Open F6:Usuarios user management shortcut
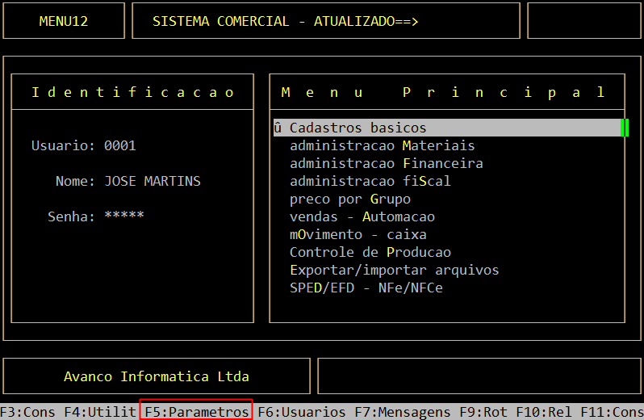Viewport: 644px width, 420px height. [302, 412]
